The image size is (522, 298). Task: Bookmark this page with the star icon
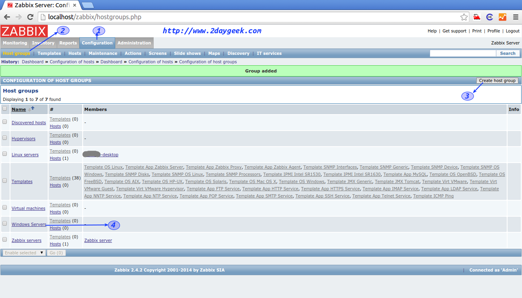point(464,17)
